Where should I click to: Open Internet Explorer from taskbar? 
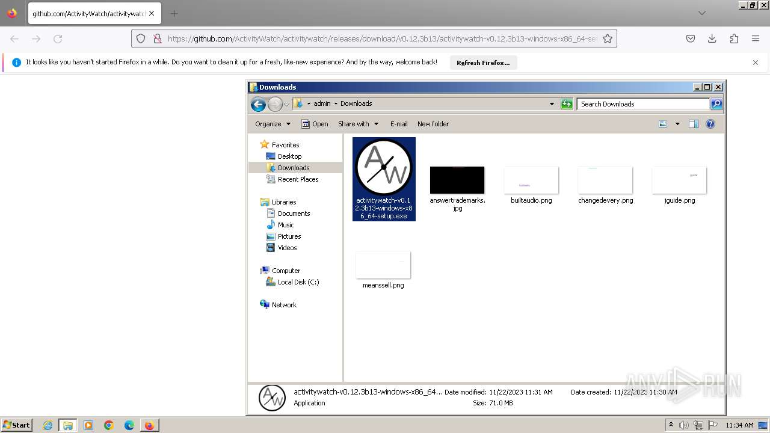pos(48,425)
